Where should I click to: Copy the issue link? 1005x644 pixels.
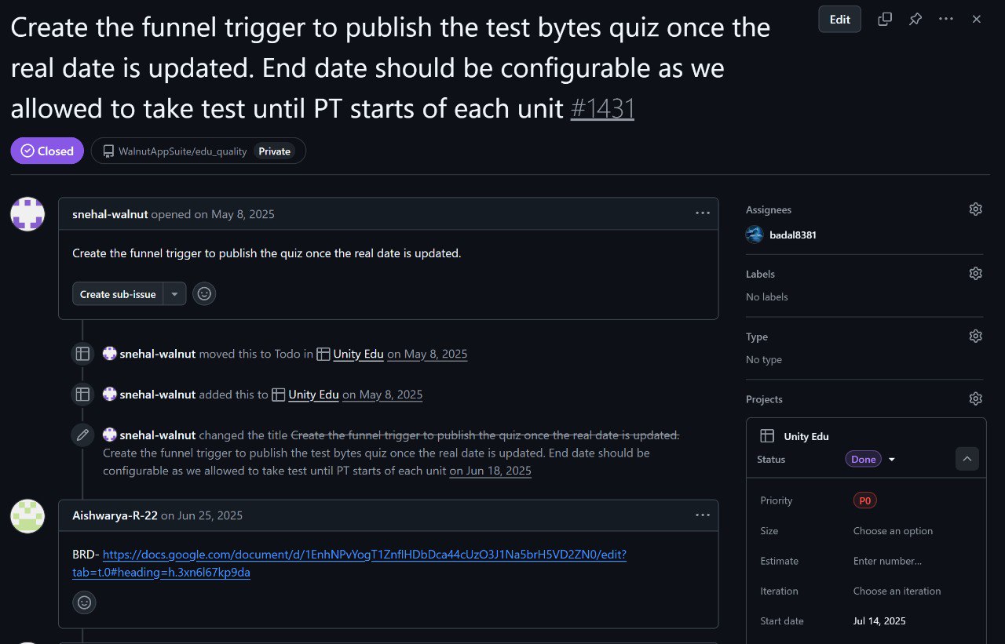tap(884, 19)
